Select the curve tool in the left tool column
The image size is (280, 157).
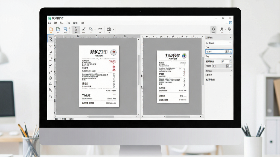[x=50, y=66]
